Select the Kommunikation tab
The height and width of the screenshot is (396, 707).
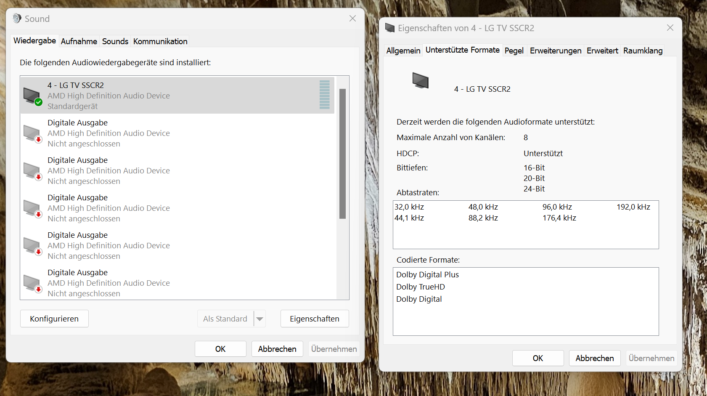click(x=160, y=41)
